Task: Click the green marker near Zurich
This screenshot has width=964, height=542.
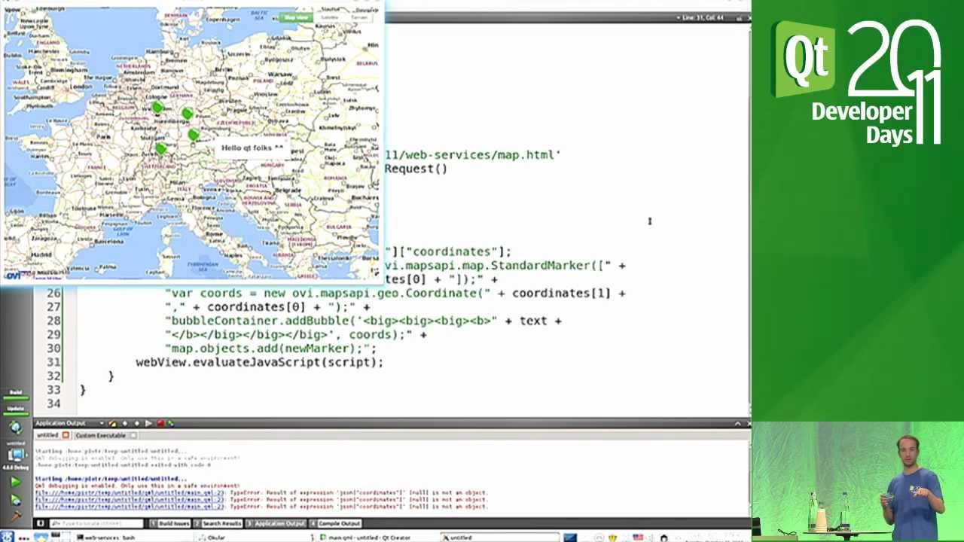Action: tap(160, 148)
